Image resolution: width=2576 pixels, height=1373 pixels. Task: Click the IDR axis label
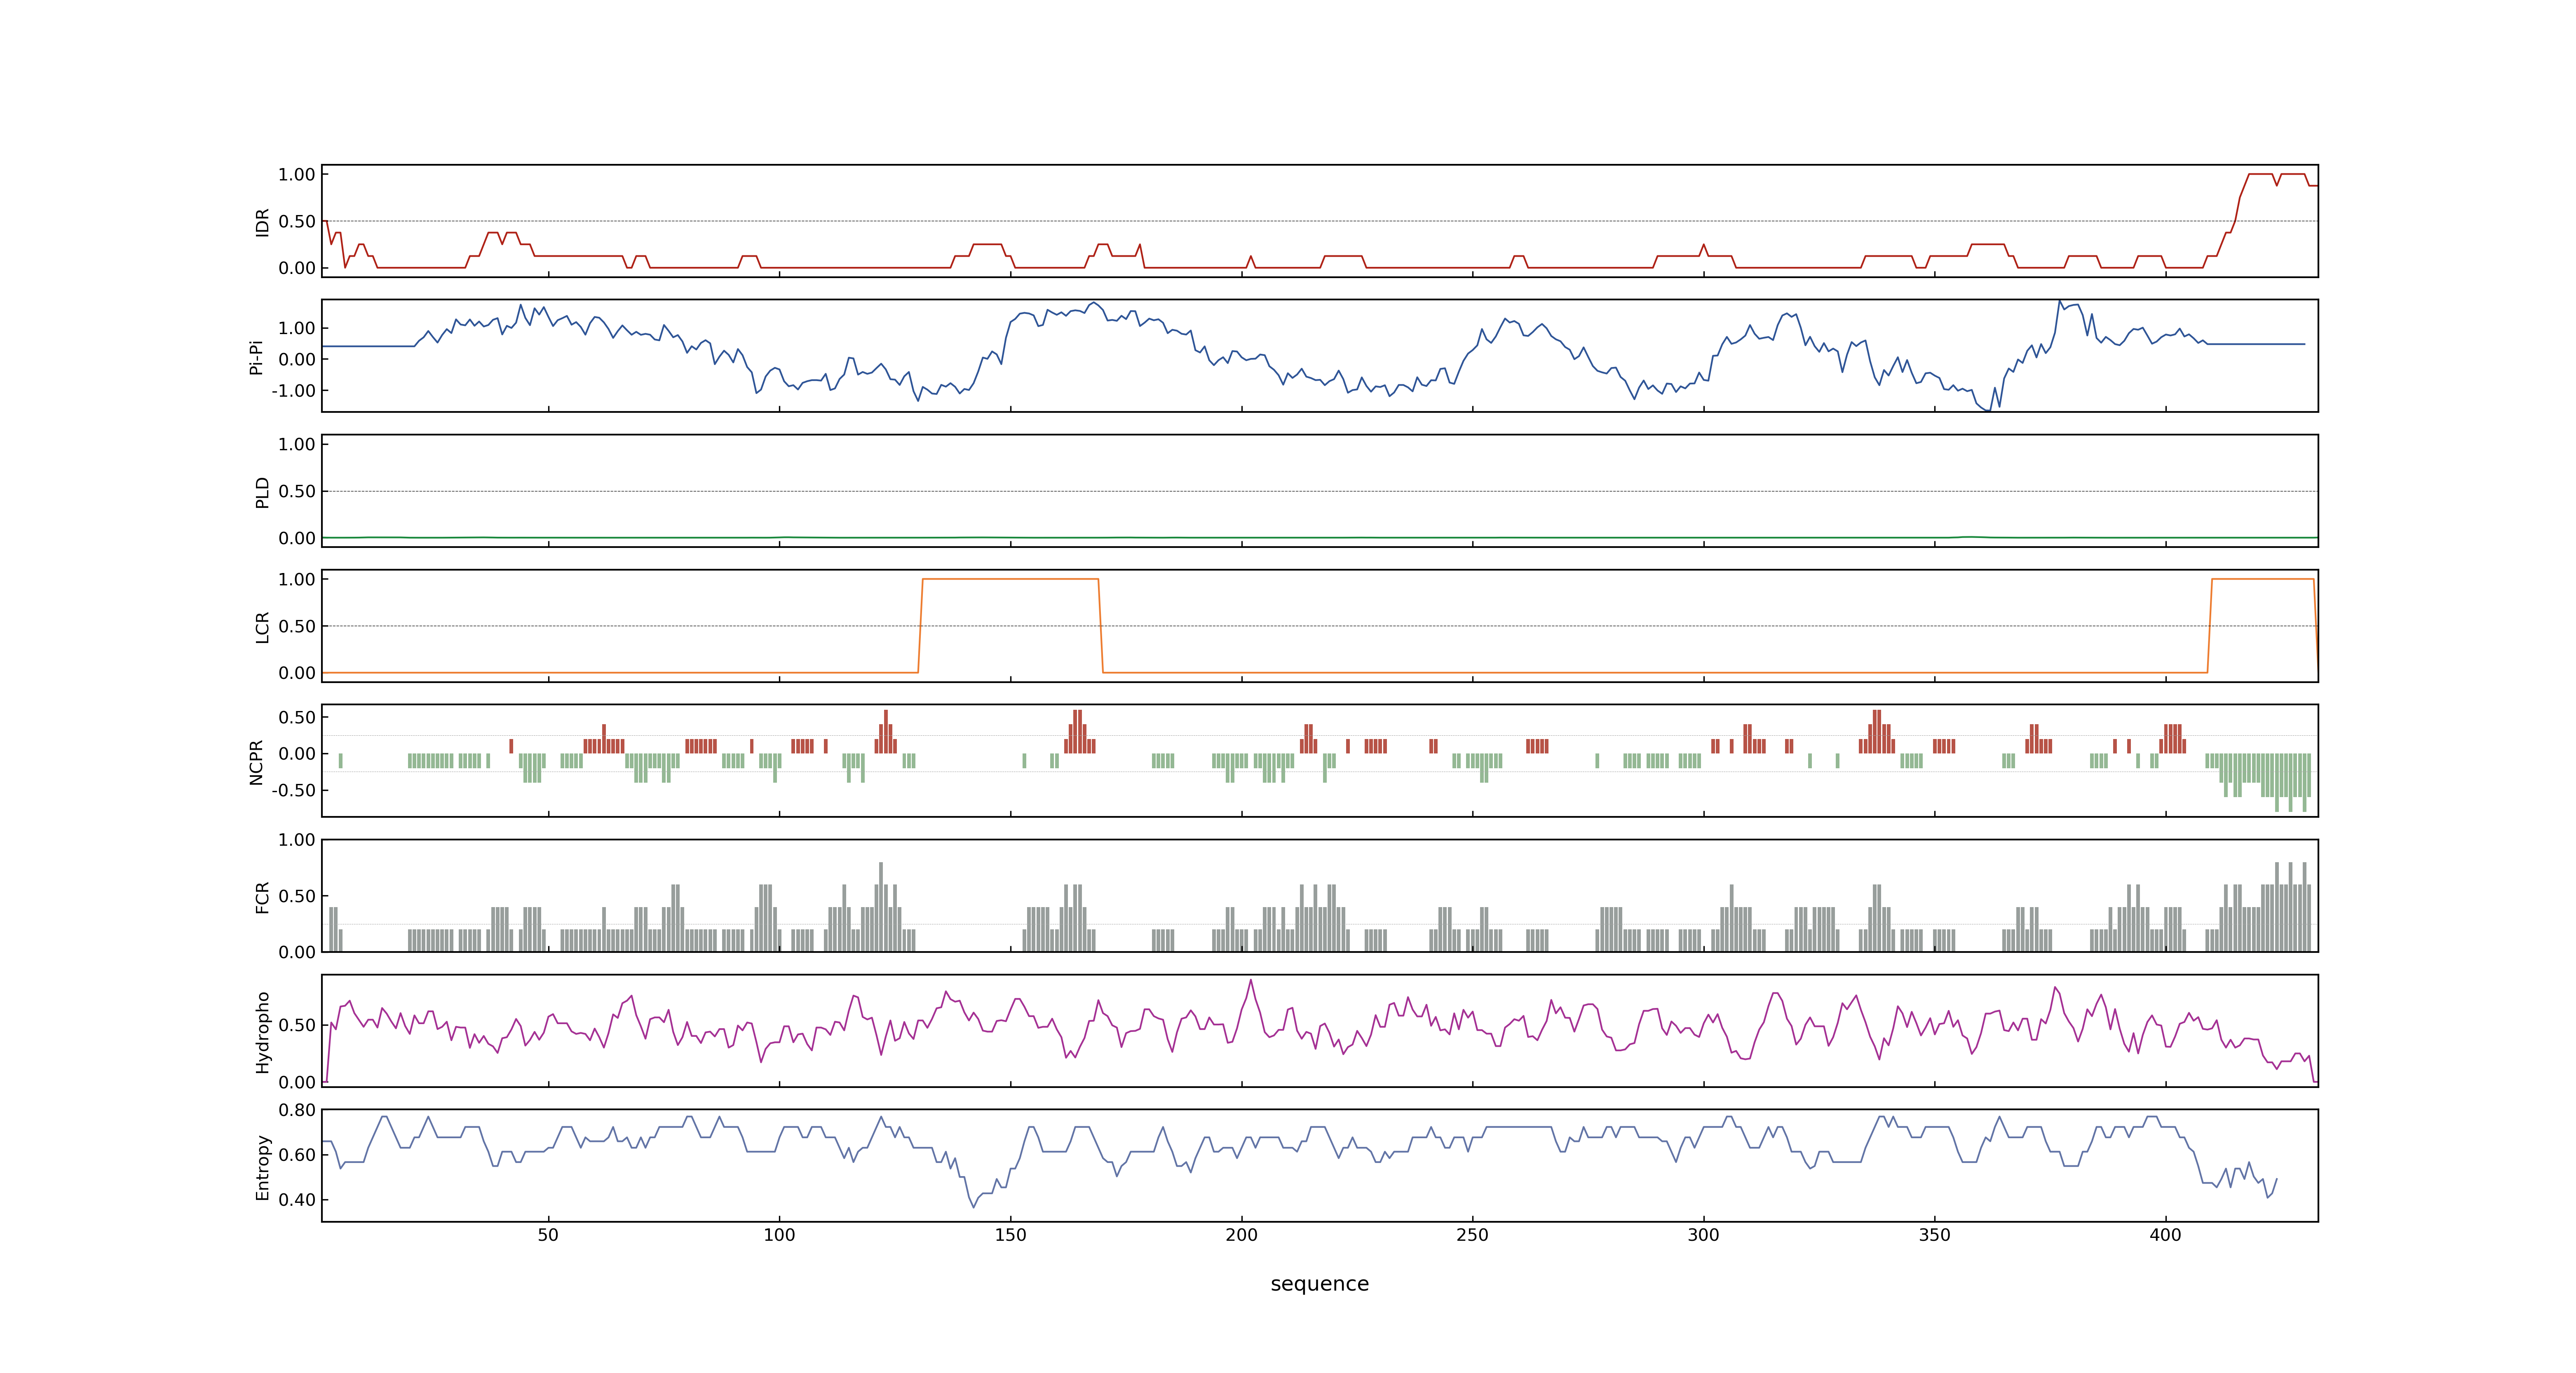(x=262, y=222)
